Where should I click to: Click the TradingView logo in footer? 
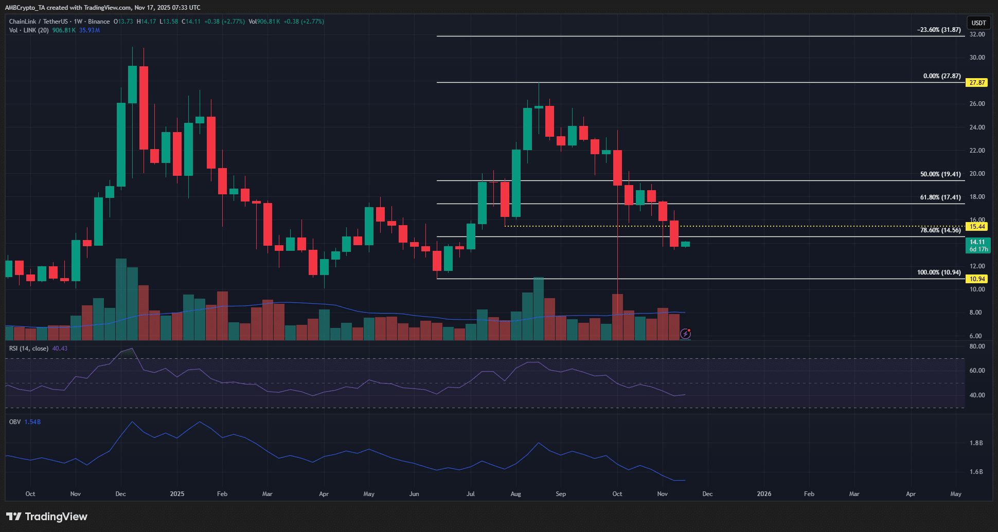pos(47,517)
